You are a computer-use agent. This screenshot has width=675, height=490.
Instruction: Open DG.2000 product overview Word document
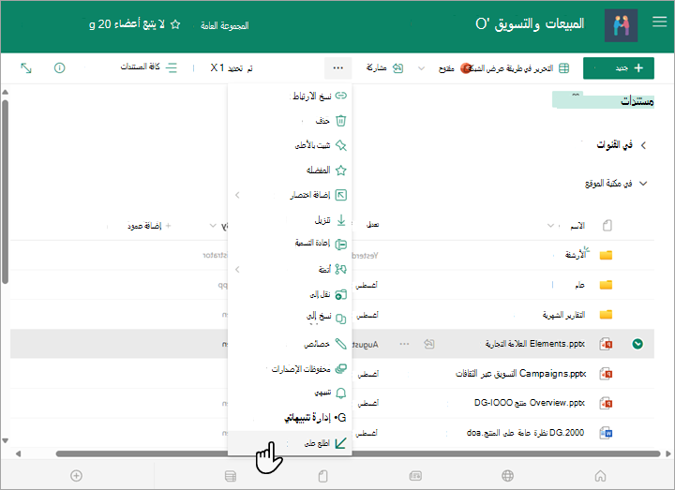point(525,432)
